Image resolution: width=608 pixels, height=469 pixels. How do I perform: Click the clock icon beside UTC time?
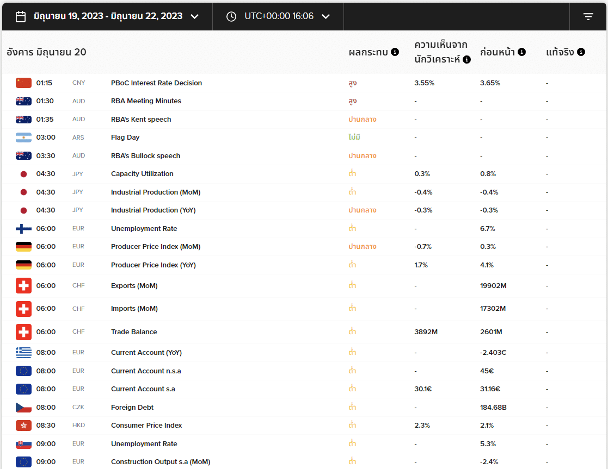tap(231, 17)
